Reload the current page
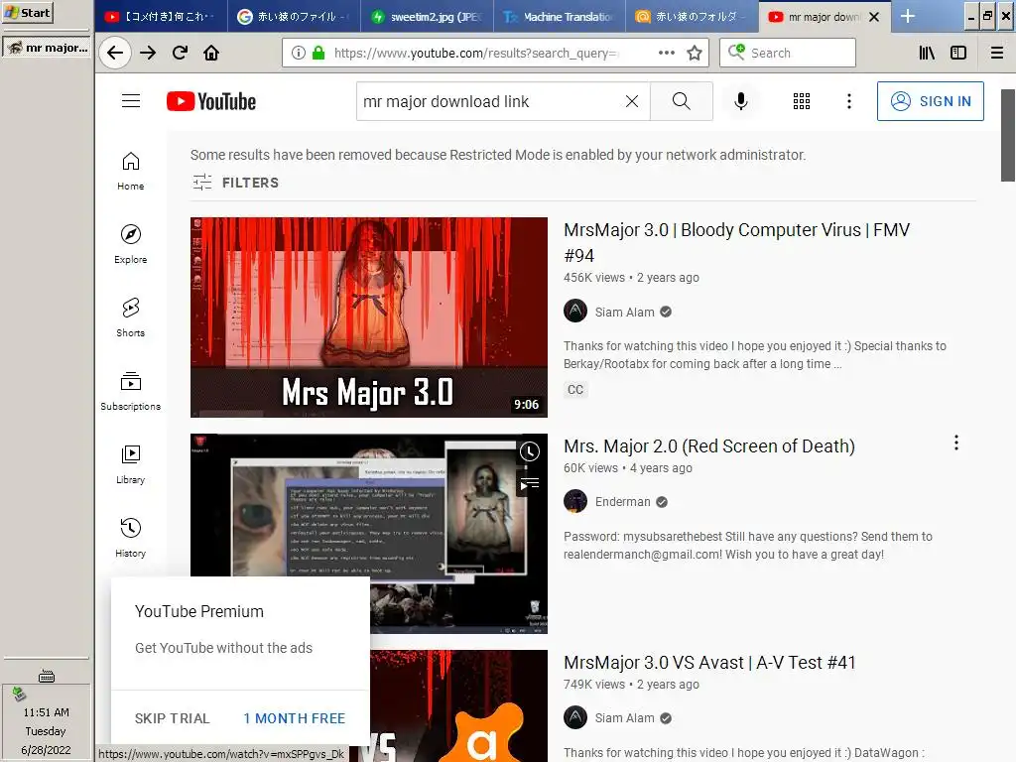Screen dimensions: 1016x762 (181, 54)
